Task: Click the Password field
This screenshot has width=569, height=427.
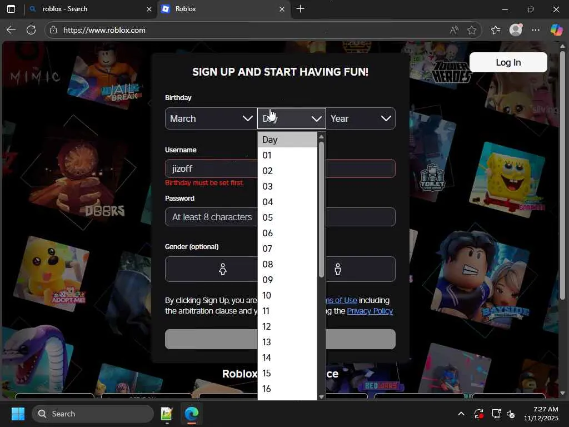Action: [x=280, y=217]
